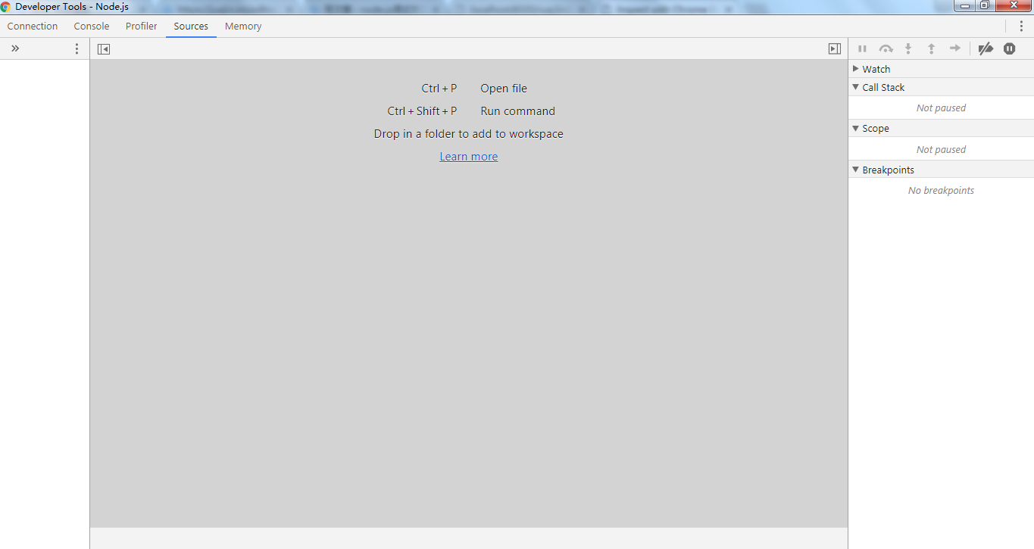Expand the Watch section
Screen dimensions: 1034x549
(941, 69)
